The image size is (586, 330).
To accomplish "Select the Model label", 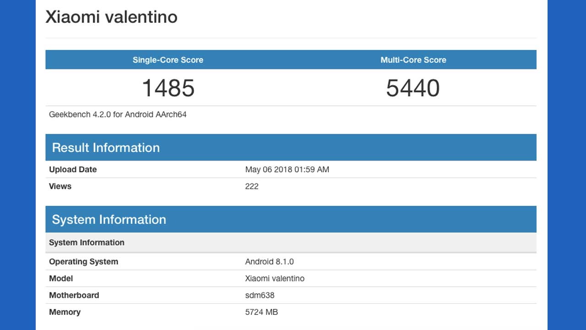I will coord(61,278).
